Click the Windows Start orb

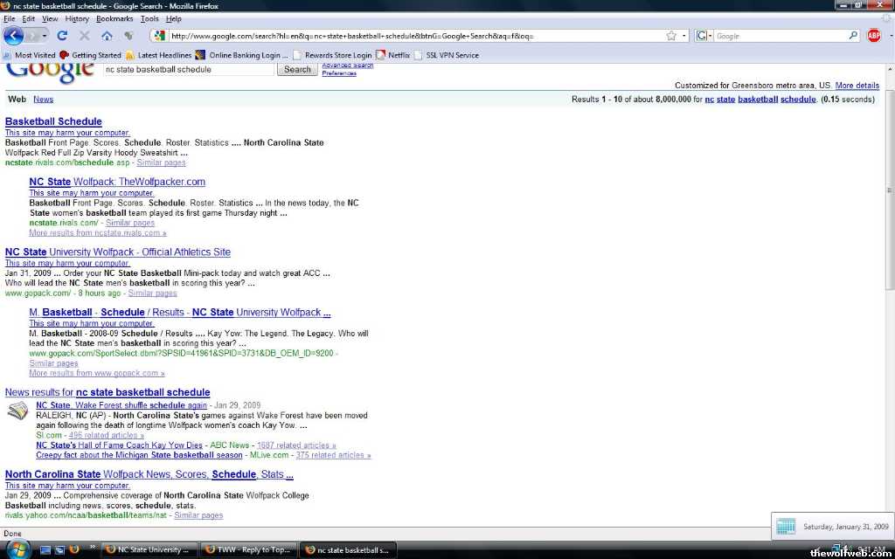[x=17, y=549]
